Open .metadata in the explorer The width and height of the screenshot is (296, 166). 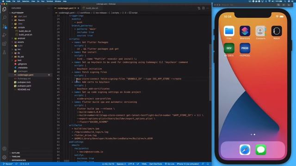tap(23, 68)
